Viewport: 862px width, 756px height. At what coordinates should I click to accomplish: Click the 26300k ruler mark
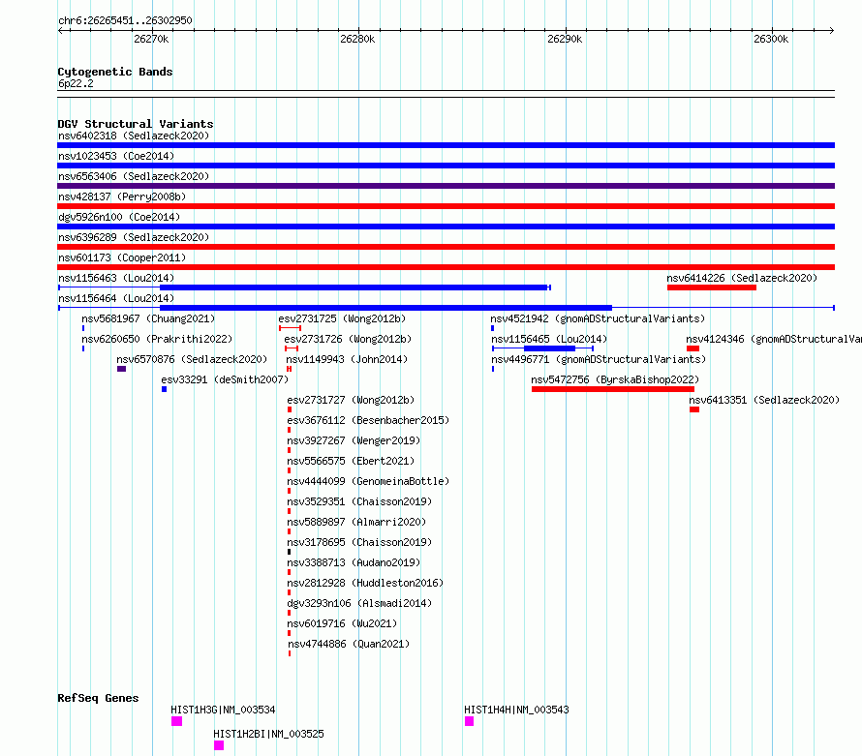click(771, 39)
